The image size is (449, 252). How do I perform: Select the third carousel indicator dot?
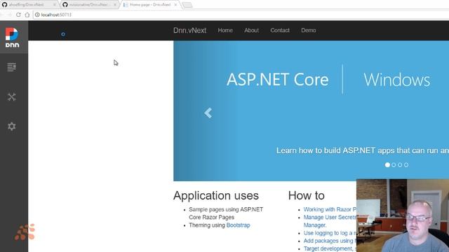tap(400, 165)
